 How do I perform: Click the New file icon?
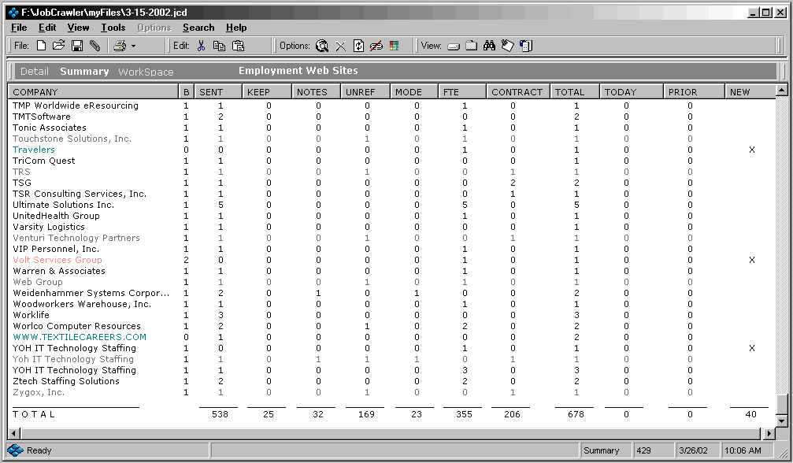[42, 46]
